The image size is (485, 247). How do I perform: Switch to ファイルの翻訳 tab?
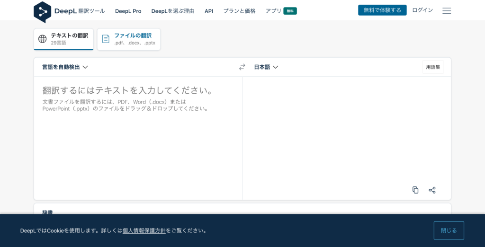point(129,39)
